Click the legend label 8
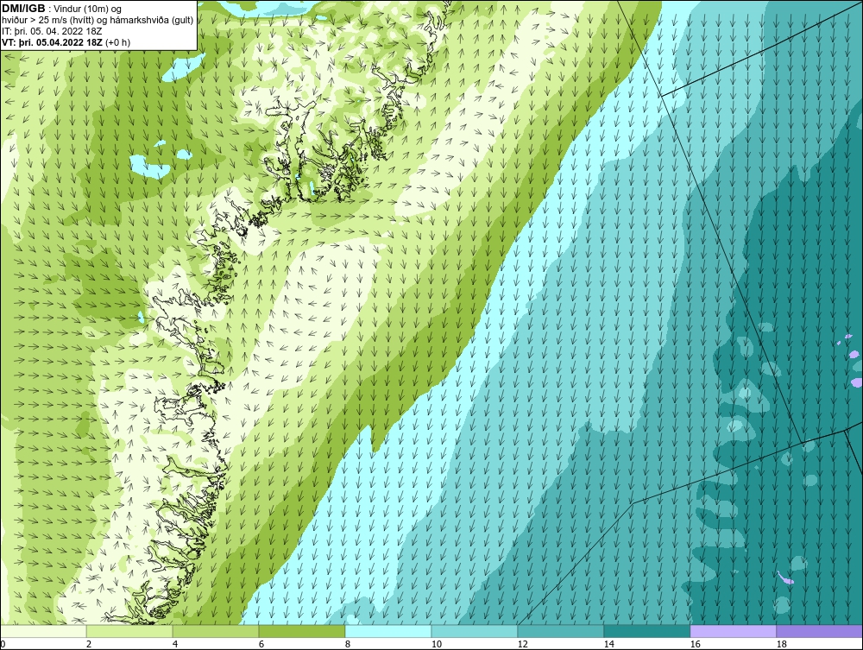The width and height of the screenshot is (863, 650). [x=347, y=644]
